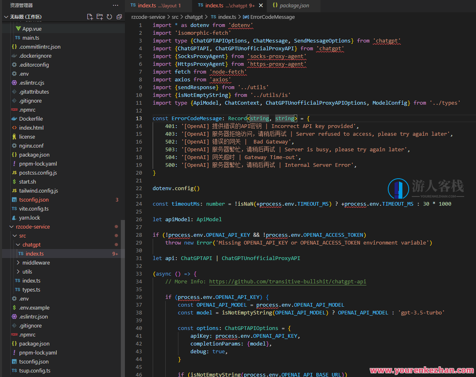This screenshot has height=377, width=476.
Task: Open the red tsconfig.json with 3 errors
Action: [34, 200]
